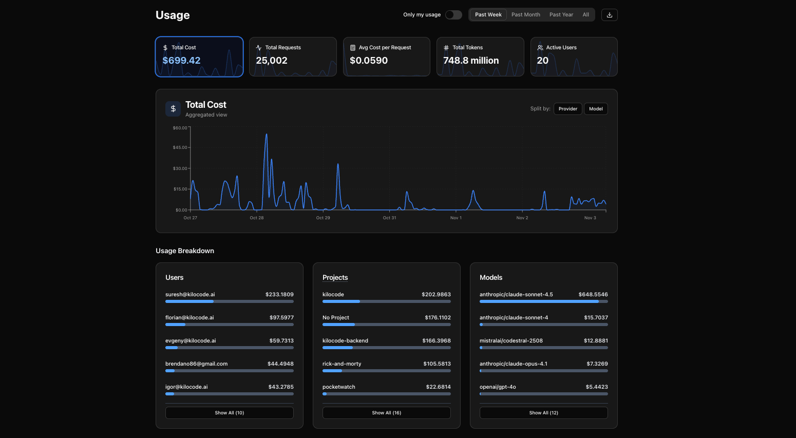The image size is (796, 438).
Task: Click the suresh@kilocode.ai usage bar
Action: pyautogui.click(x=230, y=301)
